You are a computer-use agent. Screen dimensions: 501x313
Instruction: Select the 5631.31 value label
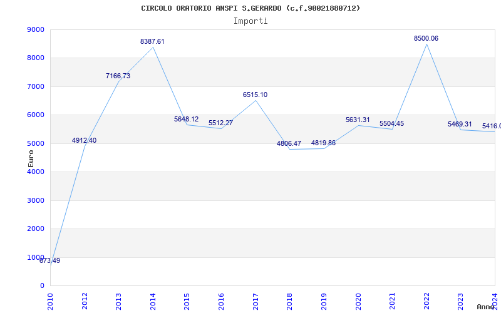point(358,120)
